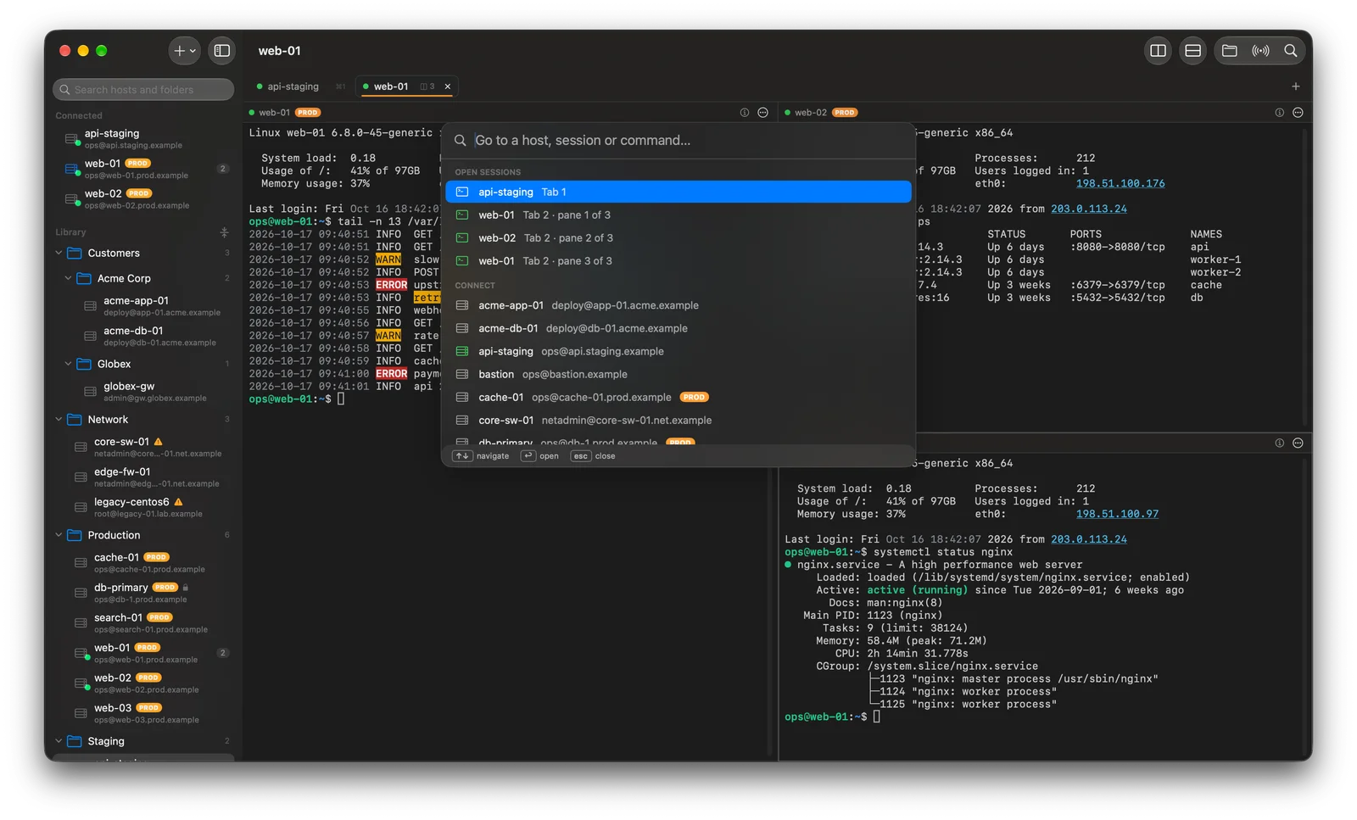Viewport: 1357px width, 820px height.
Task: Collapse the Acme Corp folder
Action: 68,278
